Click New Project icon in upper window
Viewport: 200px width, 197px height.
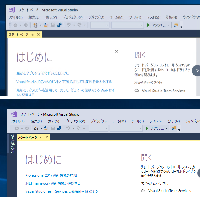coord(35,25)
